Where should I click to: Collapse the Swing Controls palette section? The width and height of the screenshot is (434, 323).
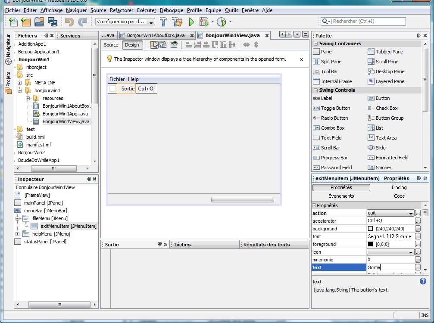(315, 90)
